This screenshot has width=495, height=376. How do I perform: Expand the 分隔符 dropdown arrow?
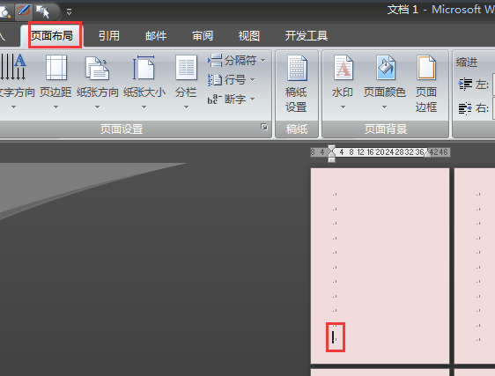[263, 60]
